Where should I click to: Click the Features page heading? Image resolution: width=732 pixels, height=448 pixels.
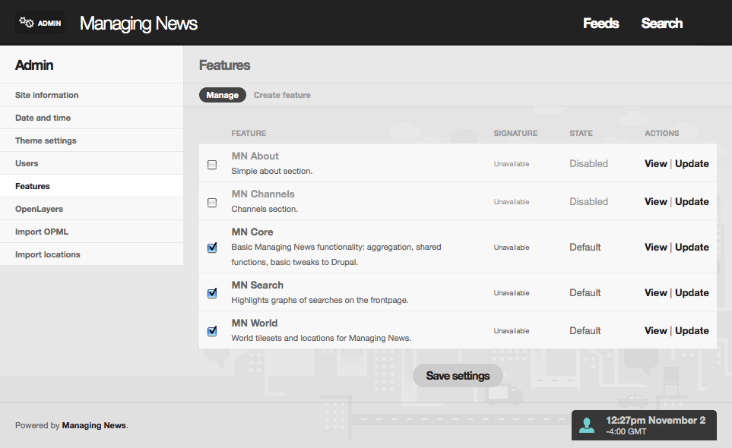[x=224, y=65]
